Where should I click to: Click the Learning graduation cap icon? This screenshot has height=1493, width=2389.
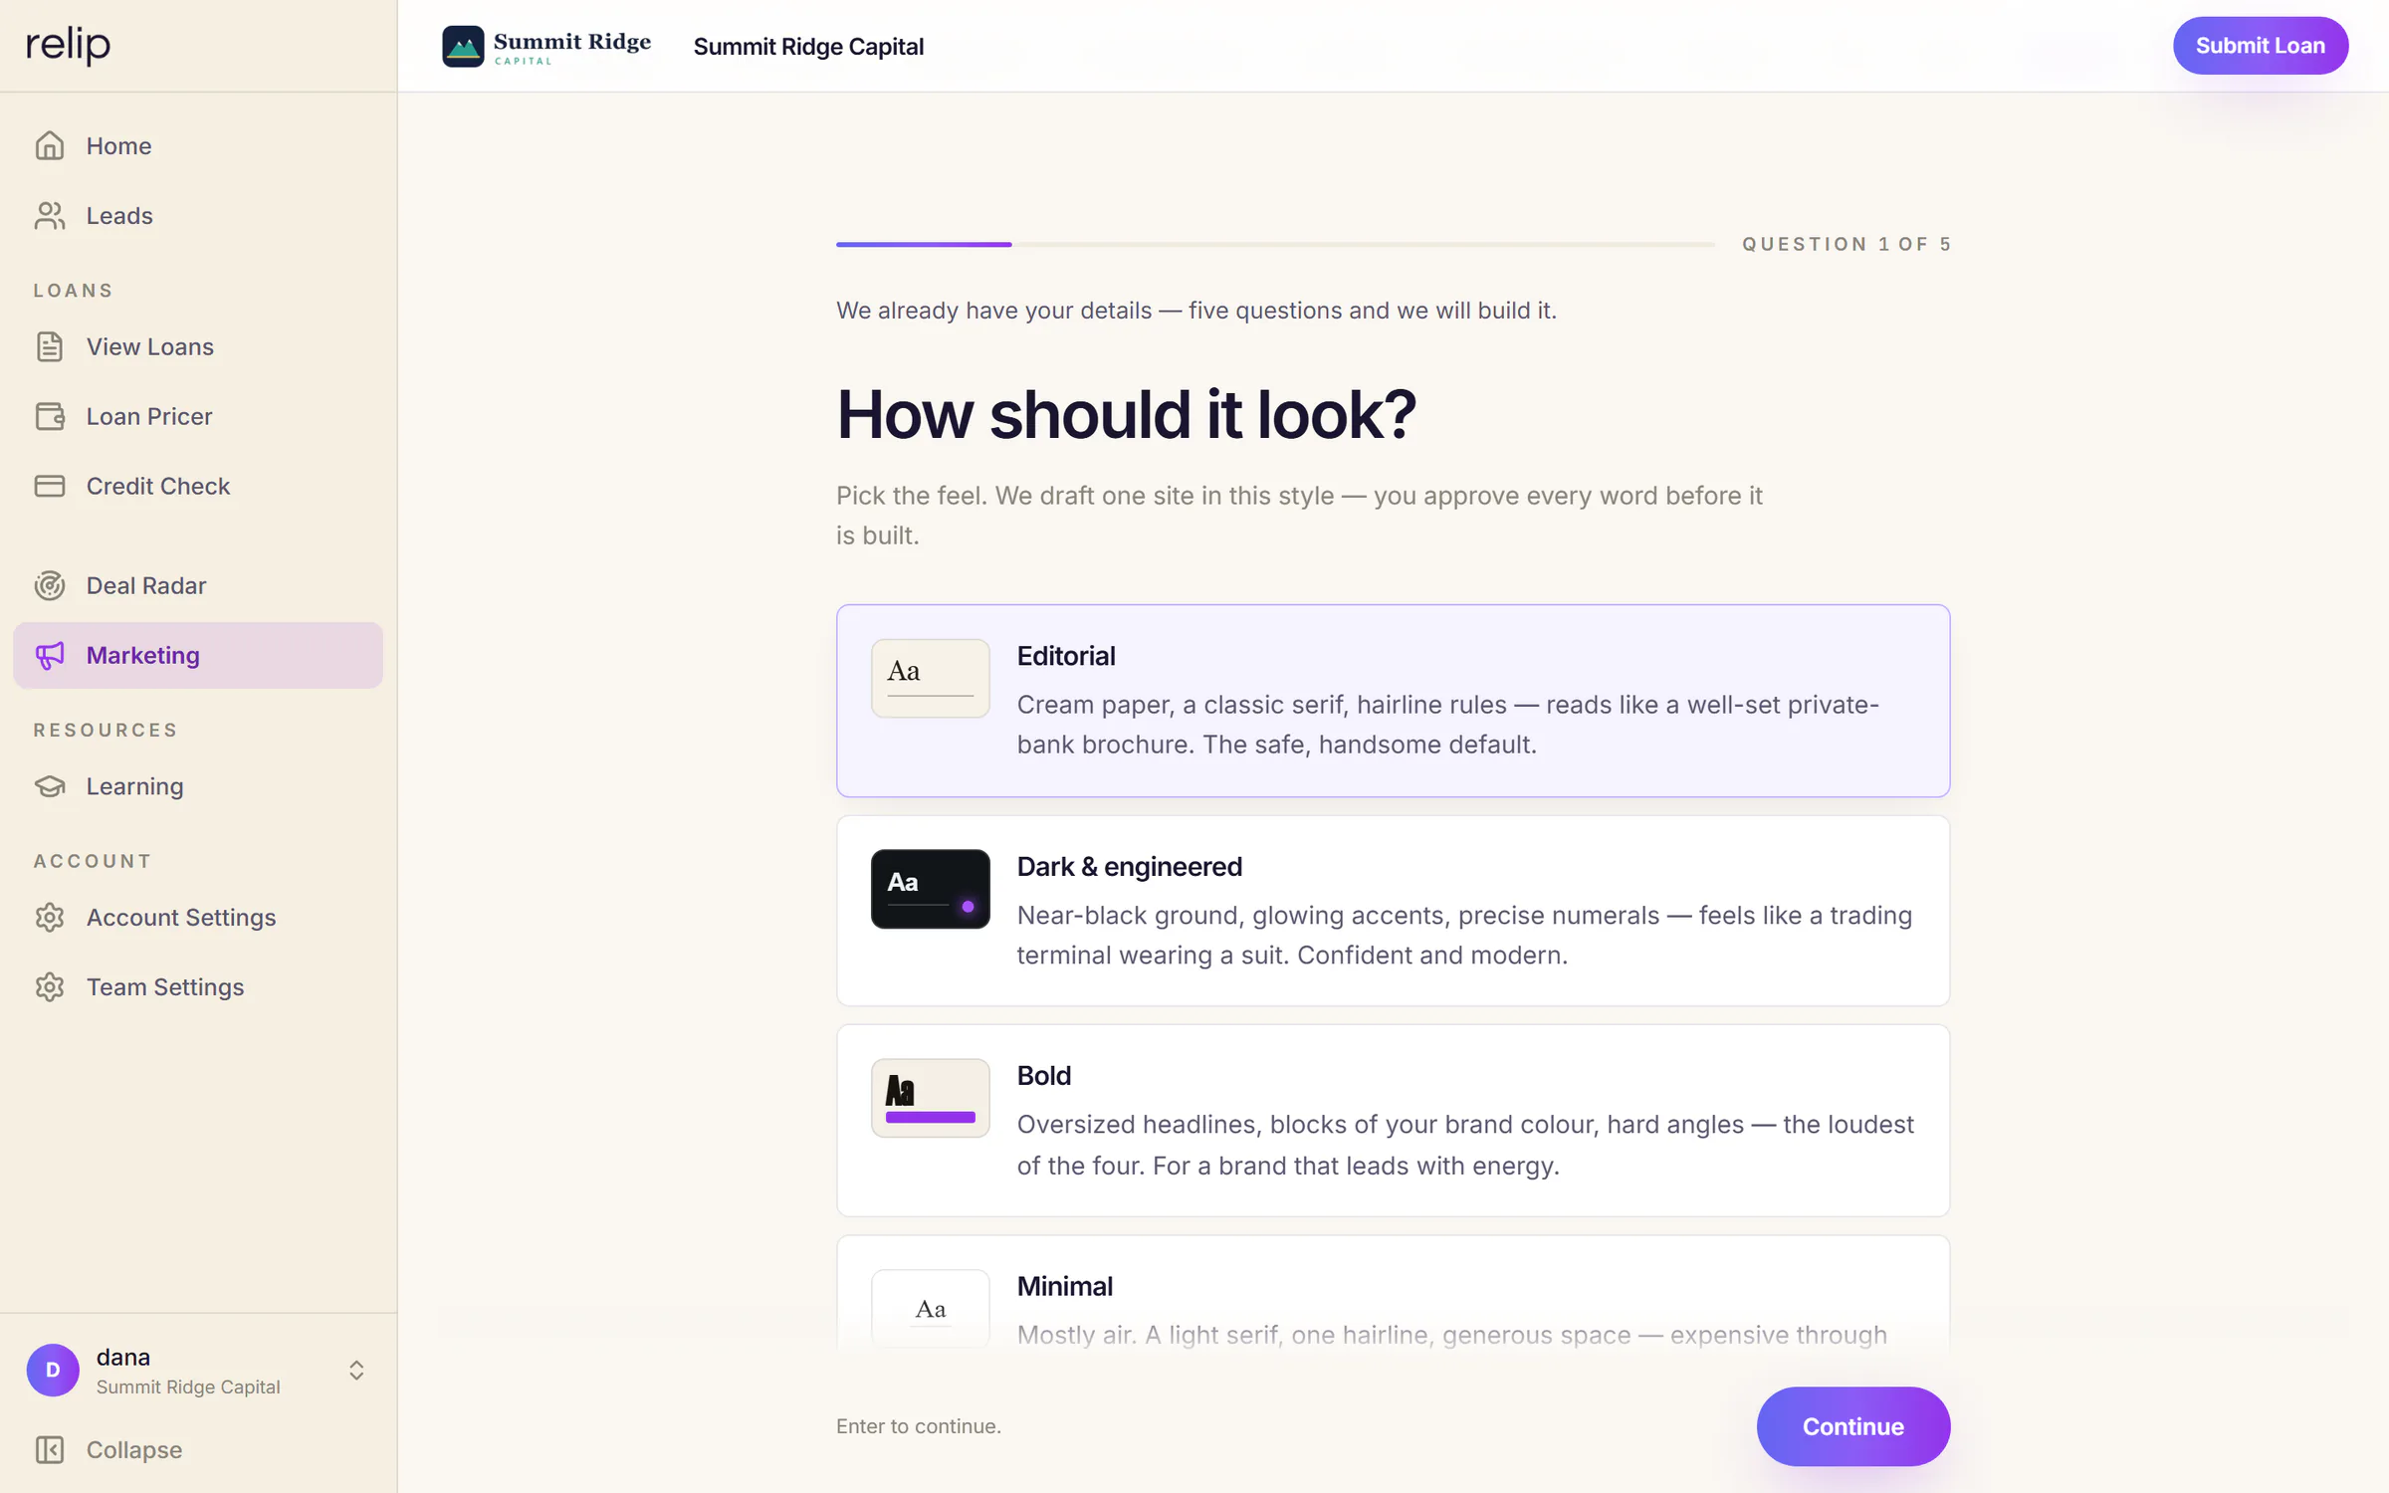point(50,786)
